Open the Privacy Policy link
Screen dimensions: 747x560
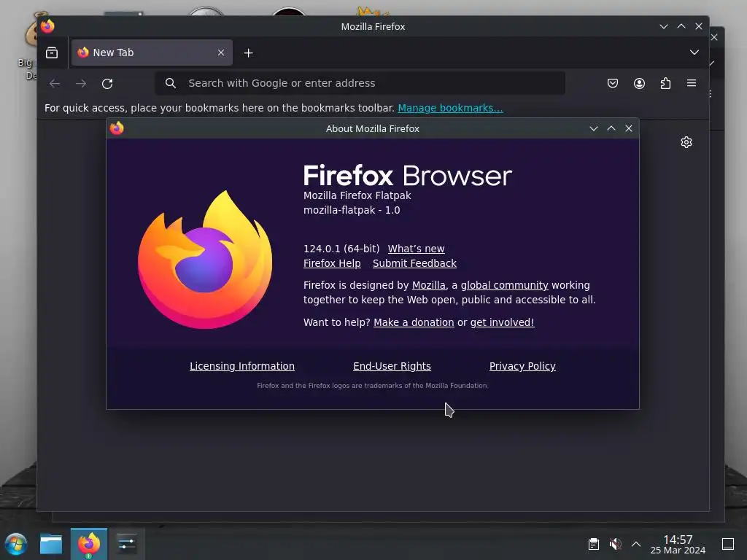[522, 366]
